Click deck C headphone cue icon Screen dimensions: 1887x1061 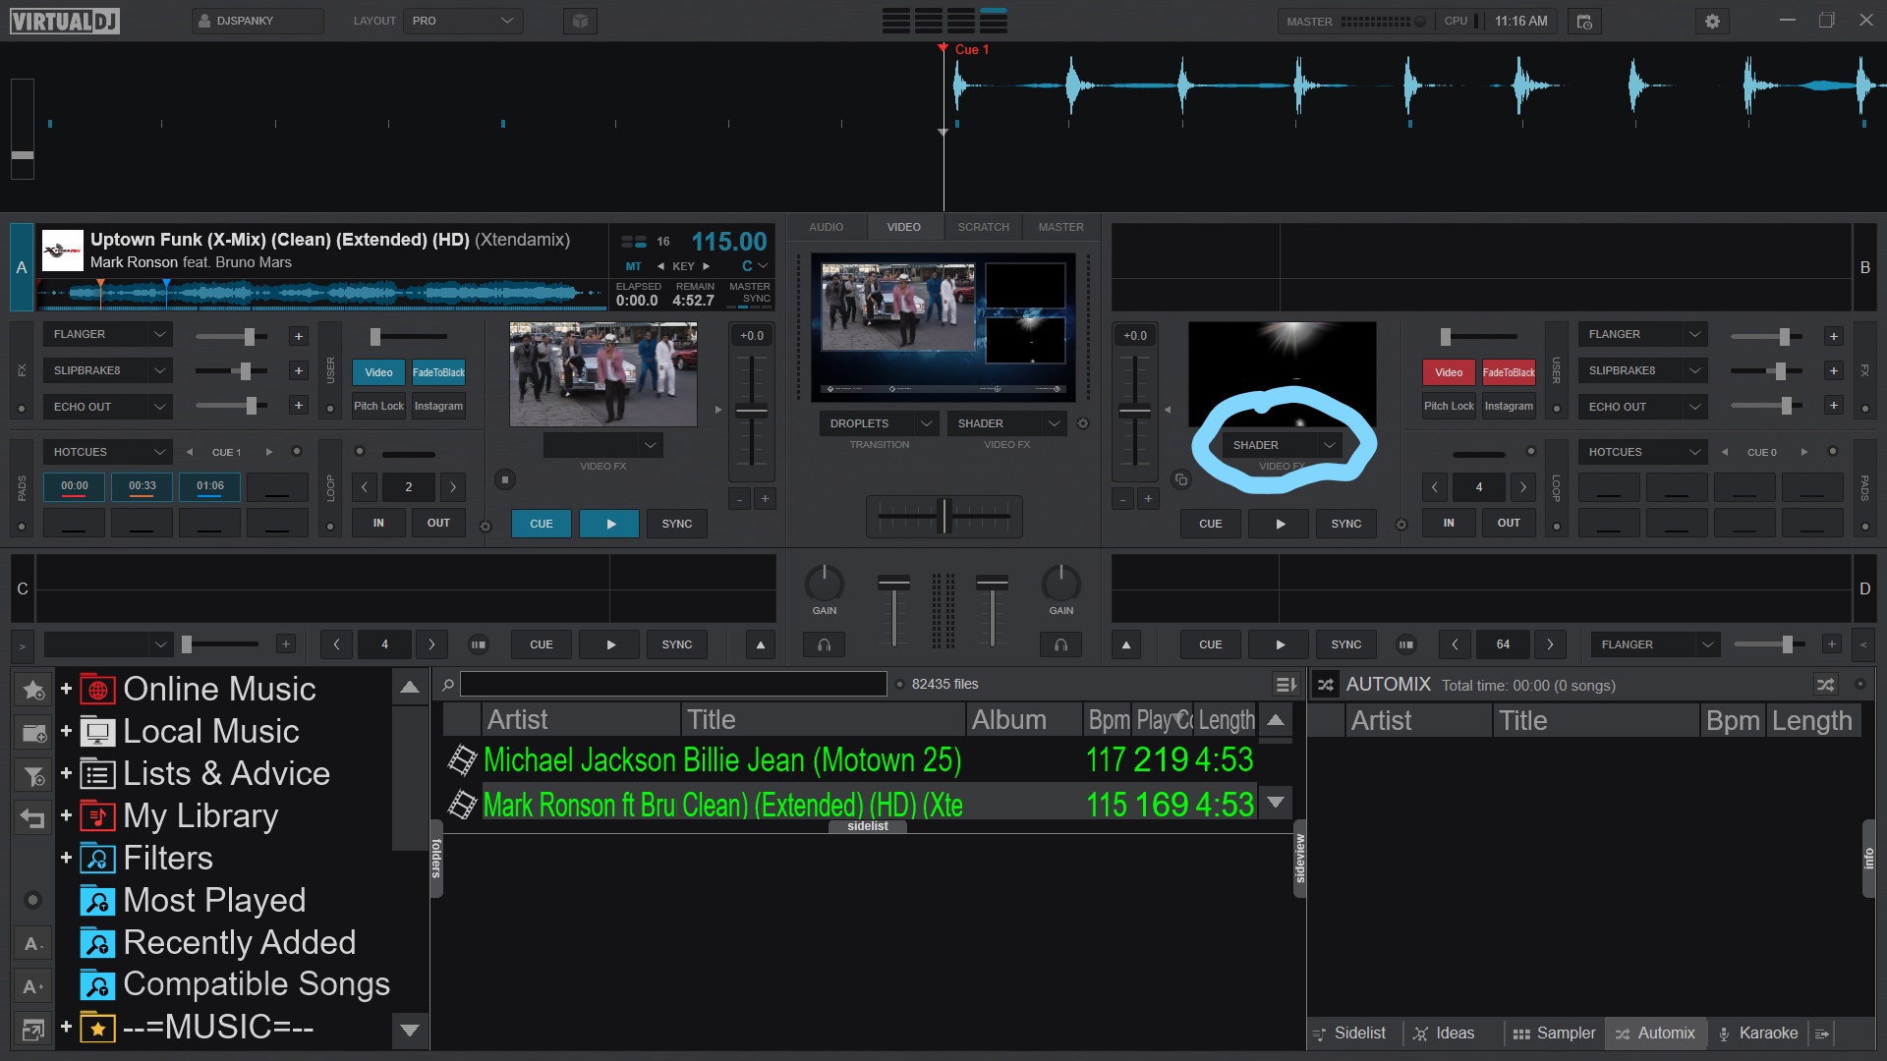click(x=825, y=644)
